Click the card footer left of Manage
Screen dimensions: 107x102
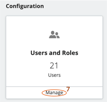[x=24, y=93]
